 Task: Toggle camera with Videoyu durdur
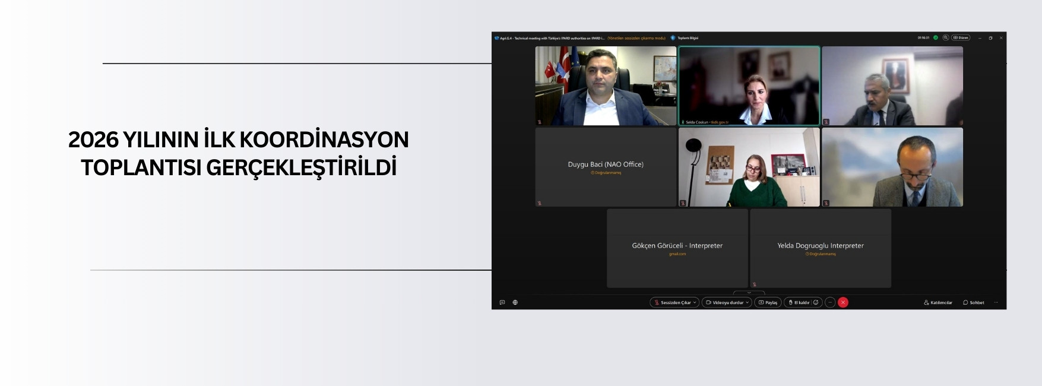coord(724,302)
